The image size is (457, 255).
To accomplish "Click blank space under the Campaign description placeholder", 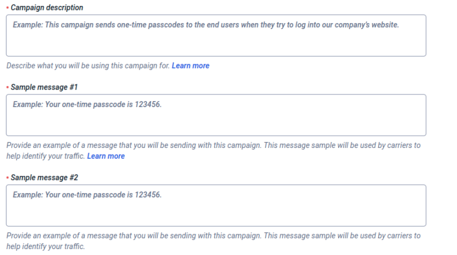I will point(216,45).
